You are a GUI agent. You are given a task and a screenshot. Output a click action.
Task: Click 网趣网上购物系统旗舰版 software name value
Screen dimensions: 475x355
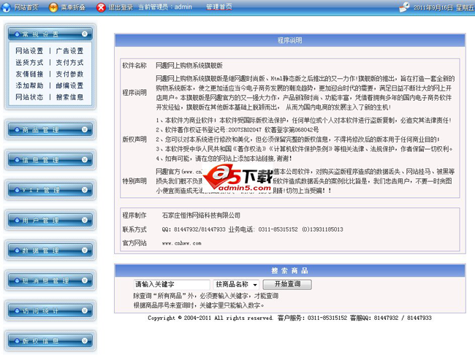[189, 65]
